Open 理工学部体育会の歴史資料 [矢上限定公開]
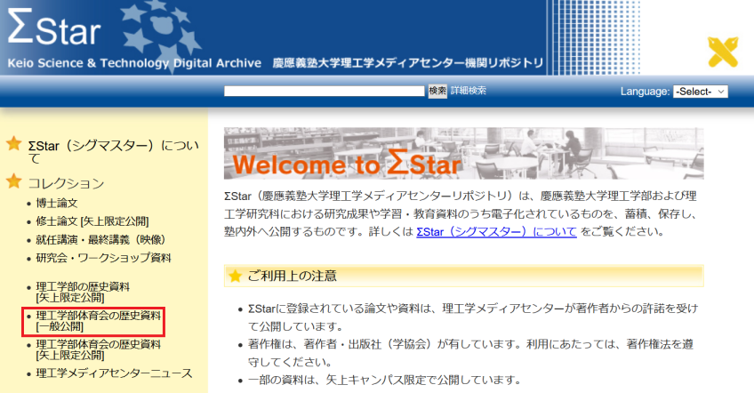Viewport: 754px width, 393px height. tap(99, 349)
